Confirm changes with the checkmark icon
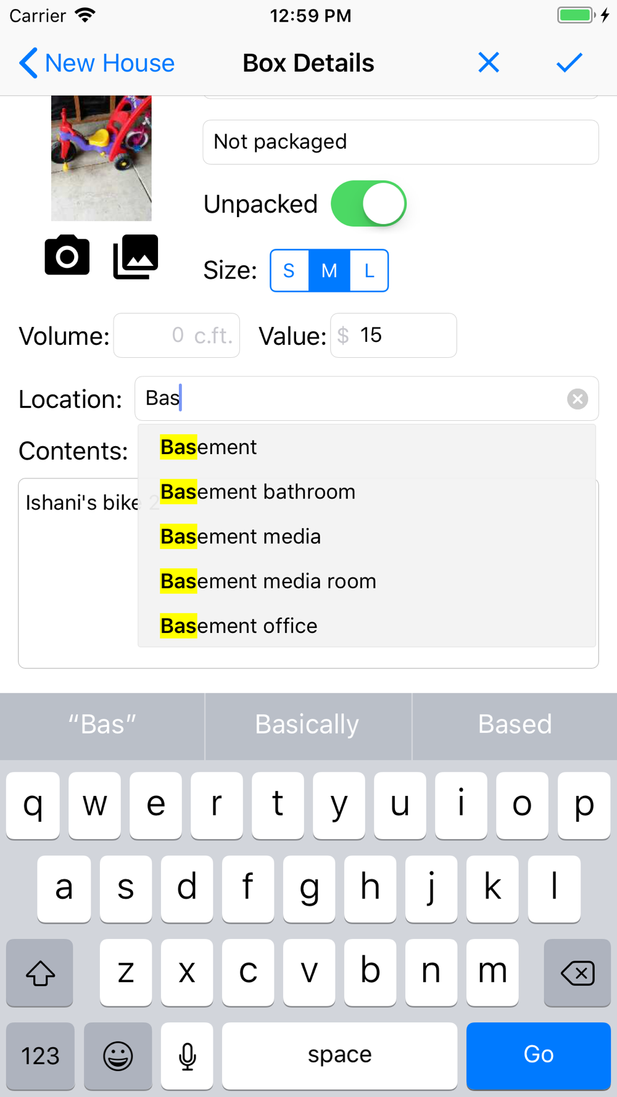This screenshot has width=617, height=1097. [x=569, y=62]
